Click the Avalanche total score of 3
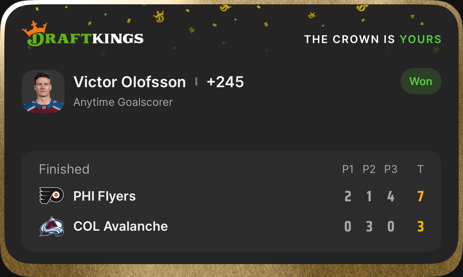This screenshot has width=463, height=277. coord(421,226)
